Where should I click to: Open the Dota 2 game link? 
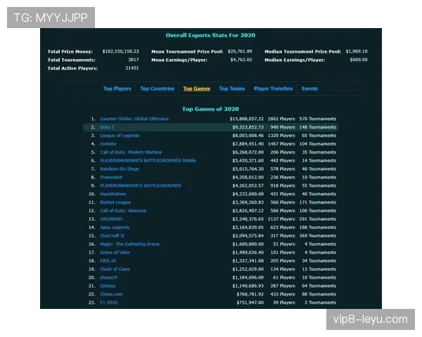[107, 127]
